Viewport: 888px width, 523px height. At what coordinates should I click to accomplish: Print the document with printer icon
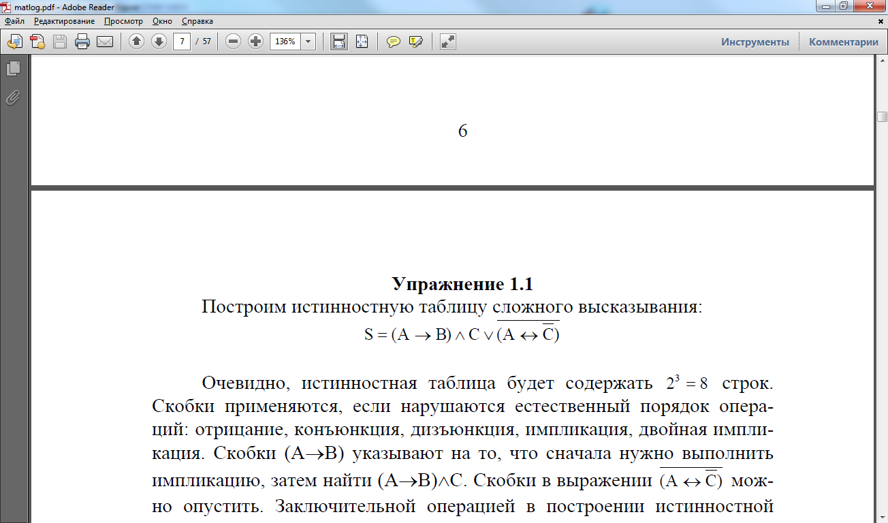pyautogui.click(x=82, y=42)
